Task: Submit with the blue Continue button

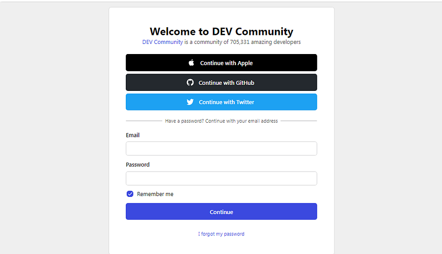Action: (x=221, y=212)
